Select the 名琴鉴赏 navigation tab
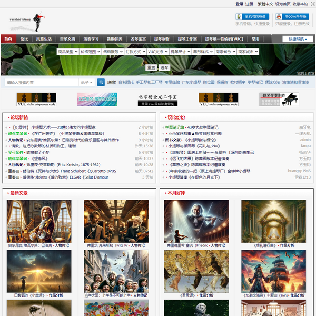Image resolution: width=316 pixels, height=316 pixels. (138, 39)
